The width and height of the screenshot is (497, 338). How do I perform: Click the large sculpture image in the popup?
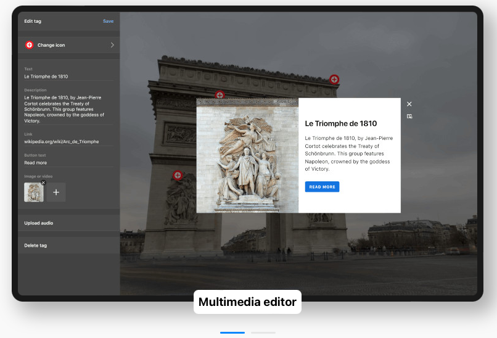click(247, 155)
